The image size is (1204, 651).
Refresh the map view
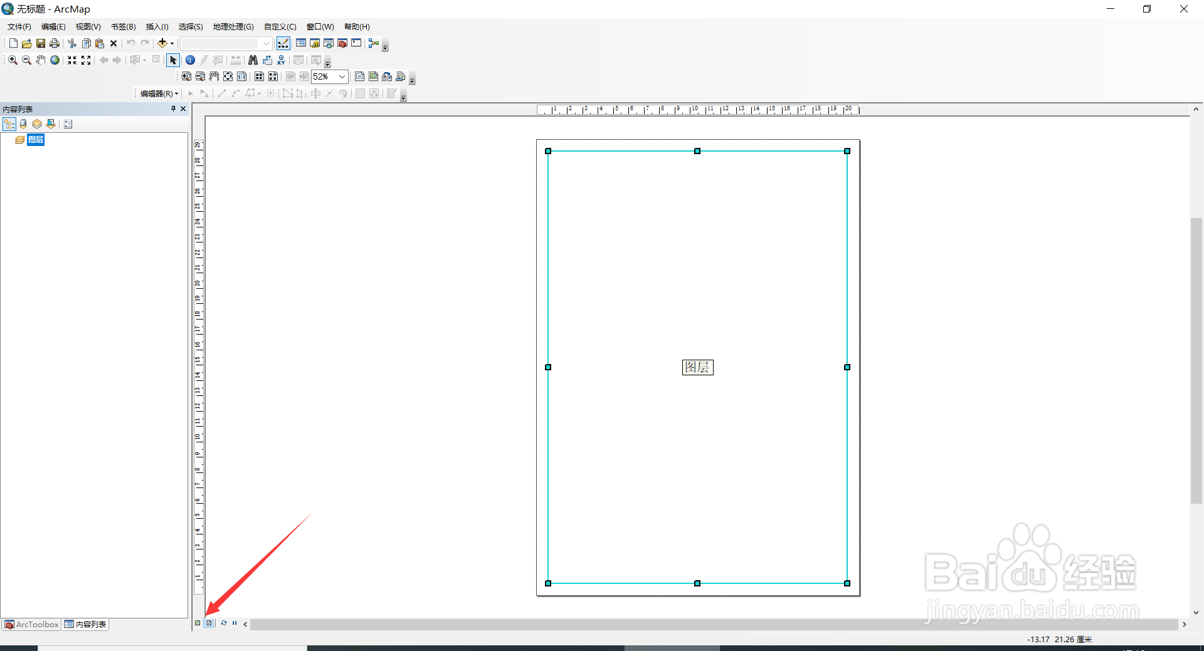(223, 623)
